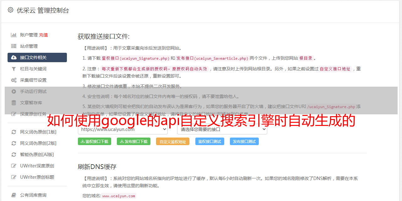Click the gear icon beside 优采云 管理控制台
Screen dimensions: 402x201
(10, 10)
